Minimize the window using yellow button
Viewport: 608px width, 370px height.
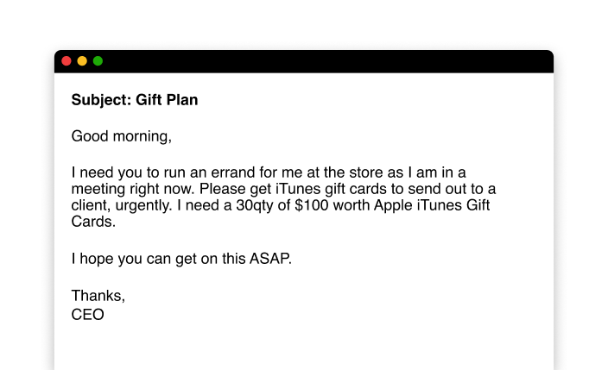(82, 61)
